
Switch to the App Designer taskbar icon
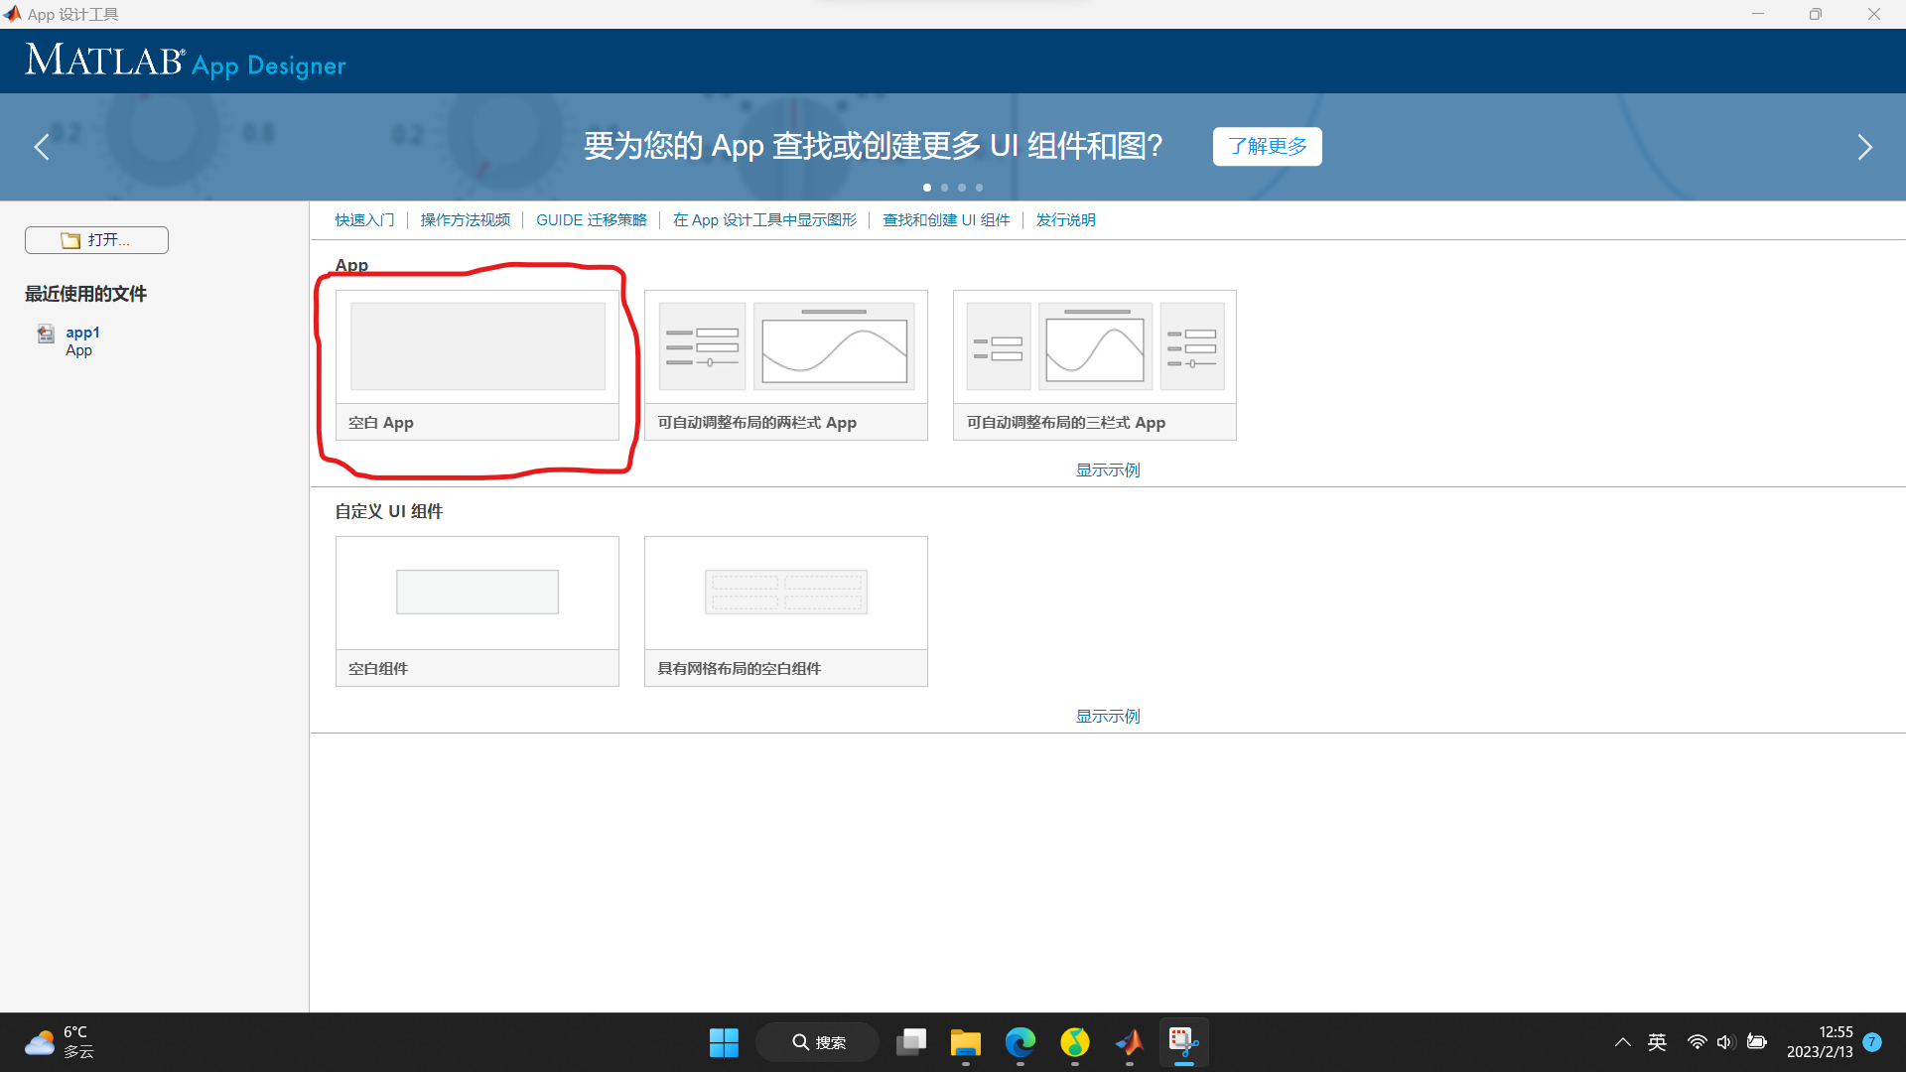click(x=1183, y=1042)
